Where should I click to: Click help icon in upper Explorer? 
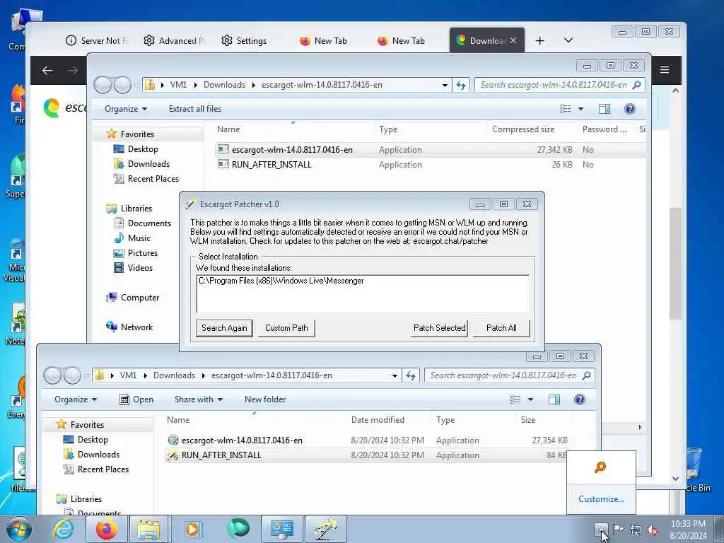click(629, 109)
